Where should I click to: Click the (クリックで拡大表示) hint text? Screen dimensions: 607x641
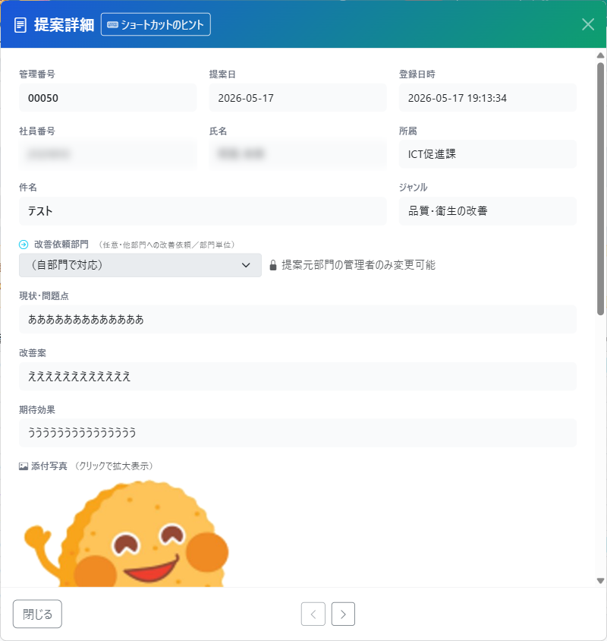(114, 466)
